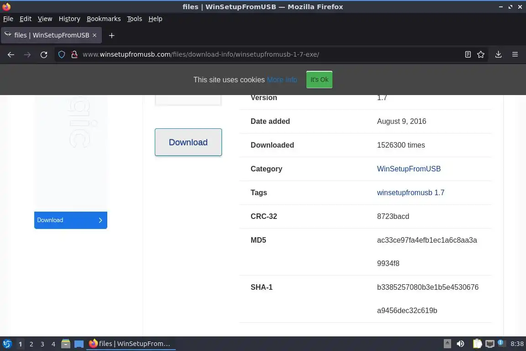Open the clipboard manager tray icon
526x351 pixels.
477,344
